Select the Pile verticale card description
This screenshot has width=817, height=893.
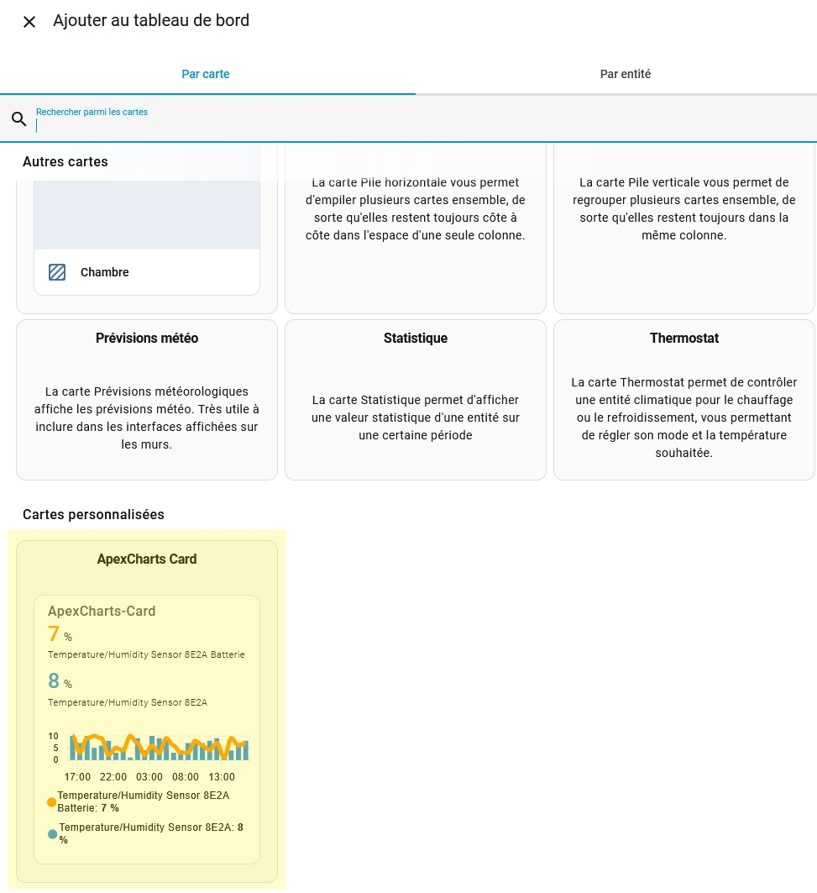point(683,209)
